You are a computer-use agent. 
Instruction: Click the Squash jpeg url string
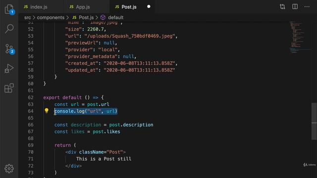click(x=130, y=36)
